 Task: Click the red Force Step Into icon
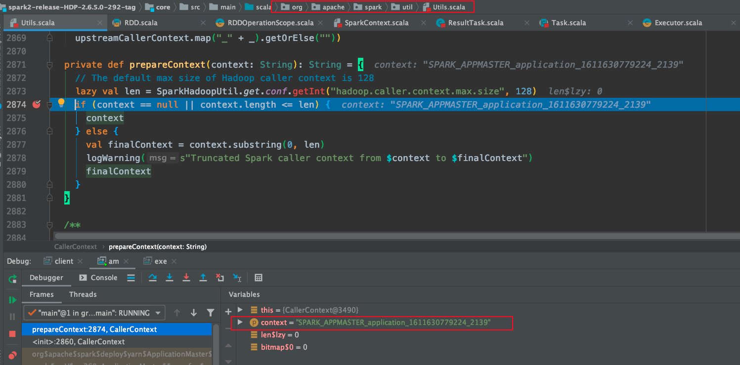tap(186, 278)
